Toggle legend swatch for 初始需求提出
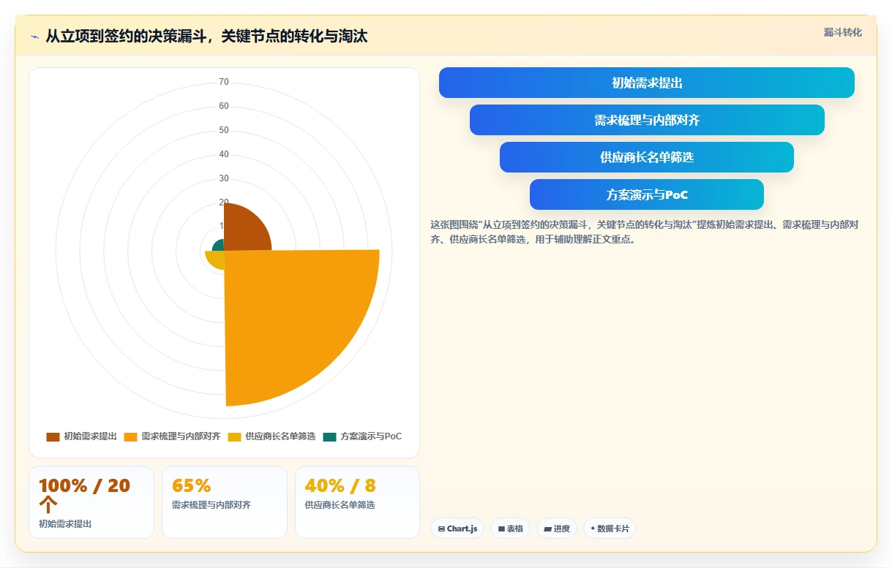Image resolution: width=892 pixels, height=568 pixels. [x=53, y=436]
